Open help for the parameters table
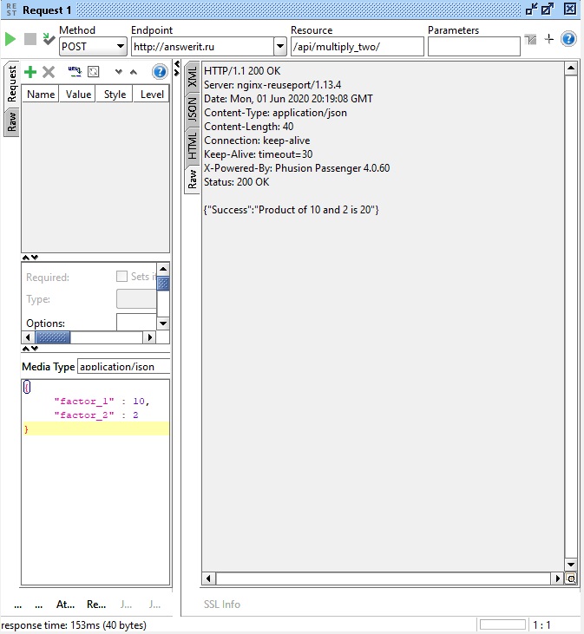584x634 pixels. point(160,72)
